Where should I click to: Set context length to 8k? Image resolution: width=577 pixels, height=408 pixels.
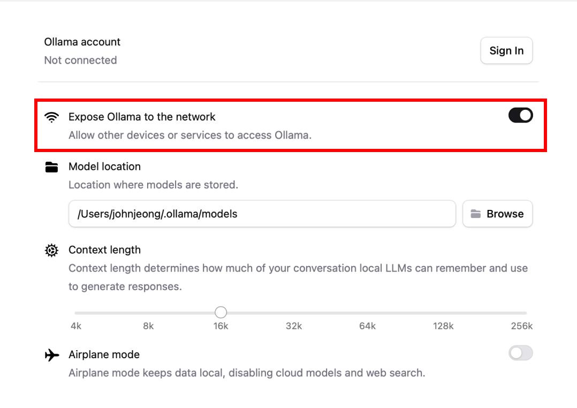148,313
